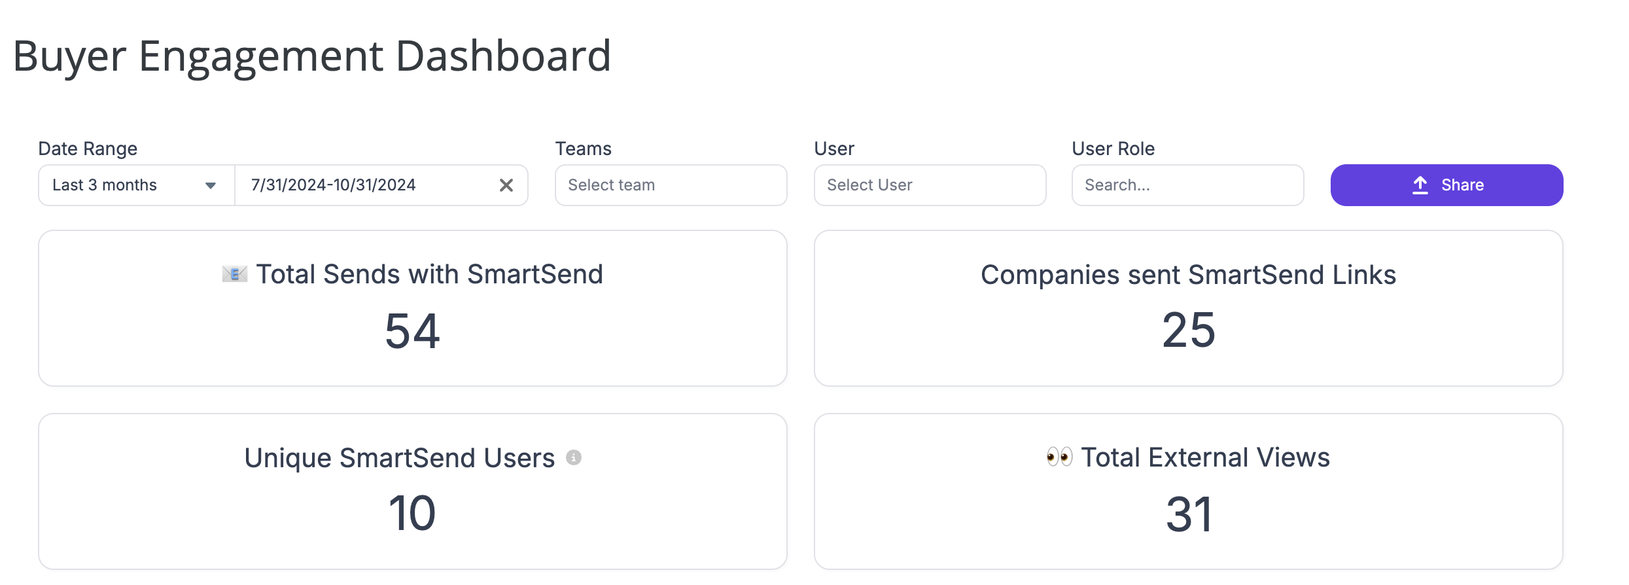Image resolution: width=1629 pixels, height=585 pixels.
Task: Click the Companies sent SmartSend Links card
Action: point(1189,308)
